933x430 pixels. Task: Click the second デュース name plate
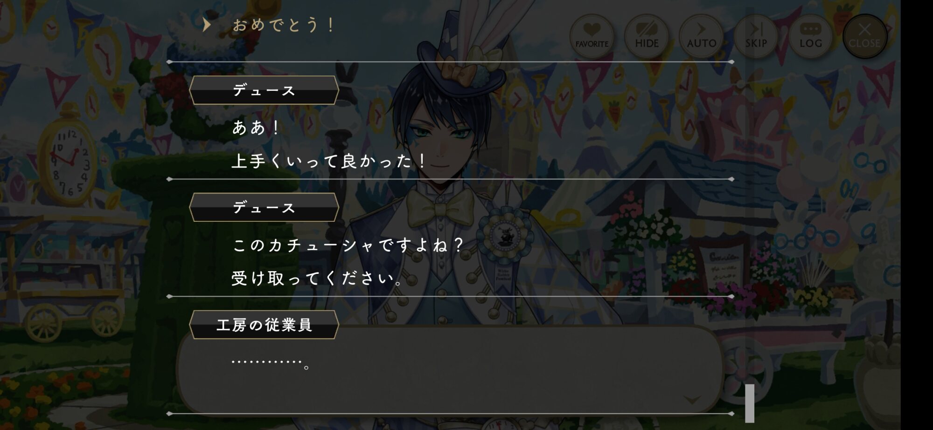point(264,207)
